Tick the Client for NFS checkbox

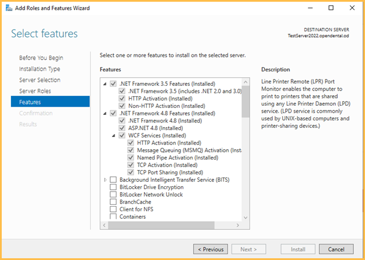click(x=113, y=210)
